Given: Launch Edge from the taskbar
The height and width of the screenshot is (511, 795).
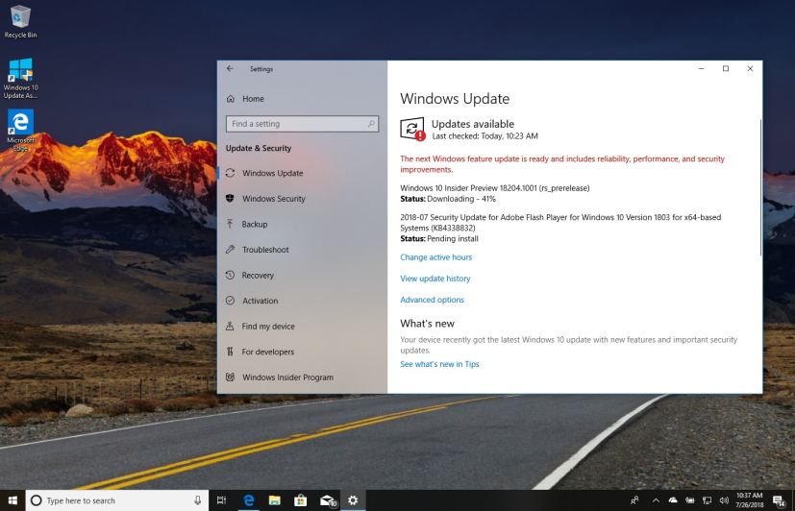Looking at the screenshot, I should (248, 500).
